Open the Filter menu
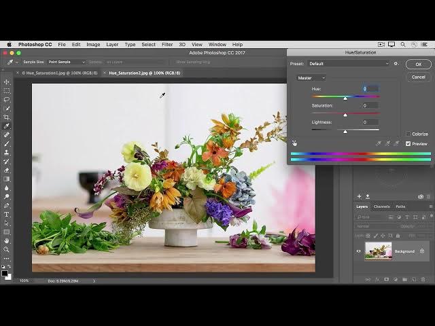This screenshot has height=326, width=435. pos(167,44)
